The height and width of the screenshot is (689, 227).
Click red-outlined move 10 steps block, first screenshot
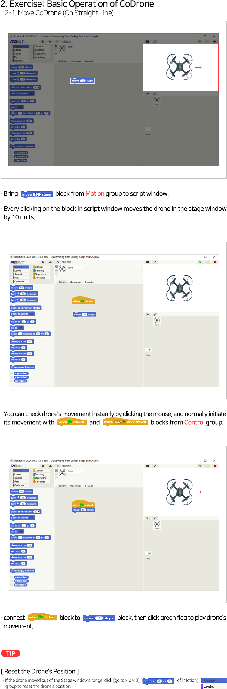pos(83,81)
